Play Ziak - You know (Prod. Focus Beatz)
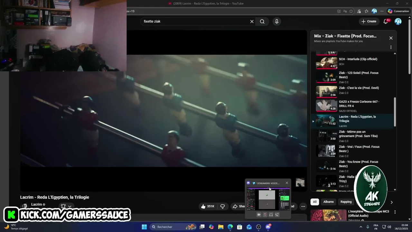The image size is (412, 232). tap(352, 166)
